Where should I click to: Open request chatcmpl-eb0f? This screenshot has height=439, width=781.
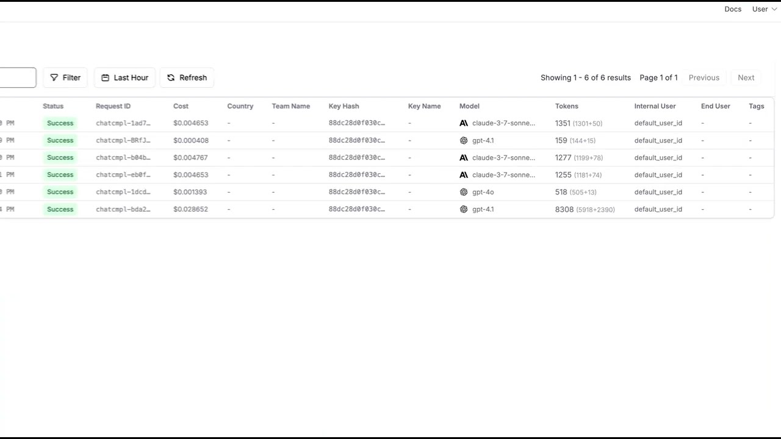click(x=123, y=174)
